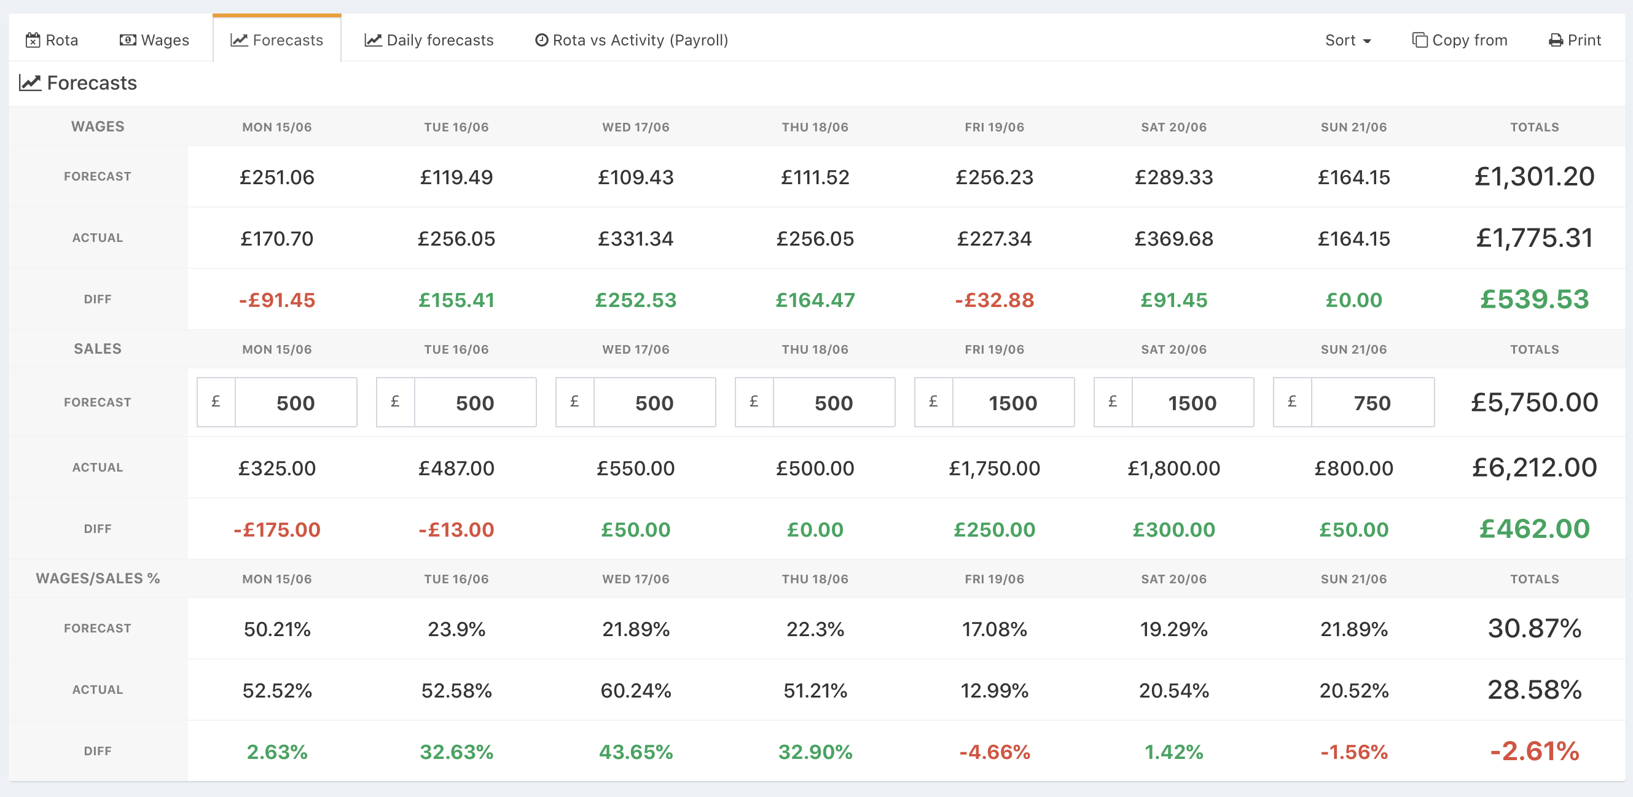1633x797 pixels.
Task: Open Rota vs Activity (Payroll) tab
Action: [x=632, y=41]
